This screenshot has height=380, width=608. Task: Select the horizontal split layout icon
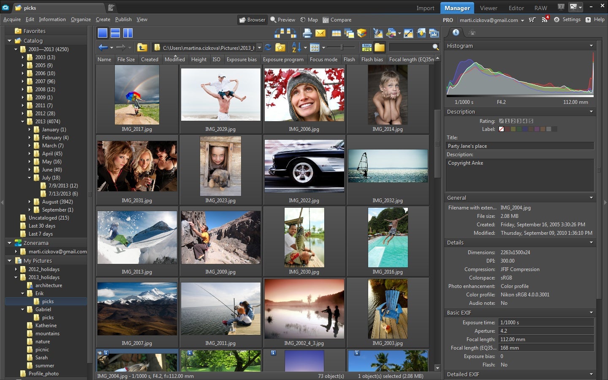(115, 33)
